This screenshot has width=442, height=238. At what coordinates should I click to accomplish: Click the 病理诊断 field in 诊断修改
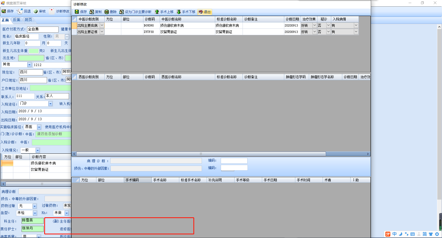click(x=156, y=161)
